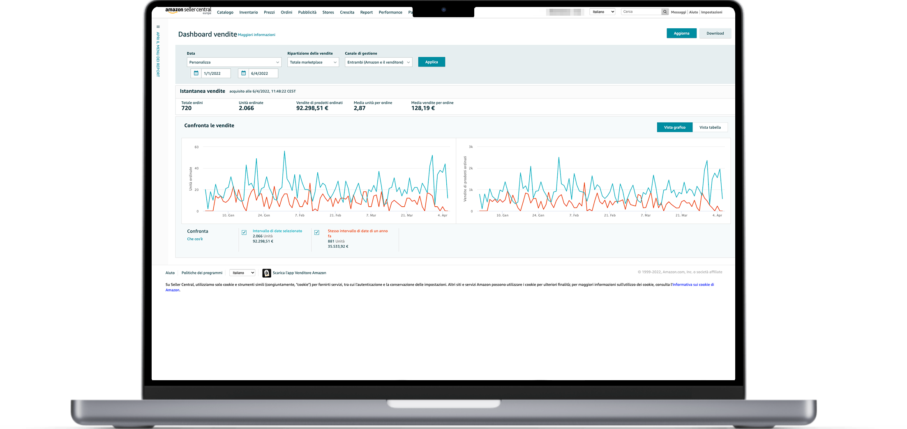Click the end date calendar icon
The height and width of the screenshot is (429, 907).
point(243,73)
